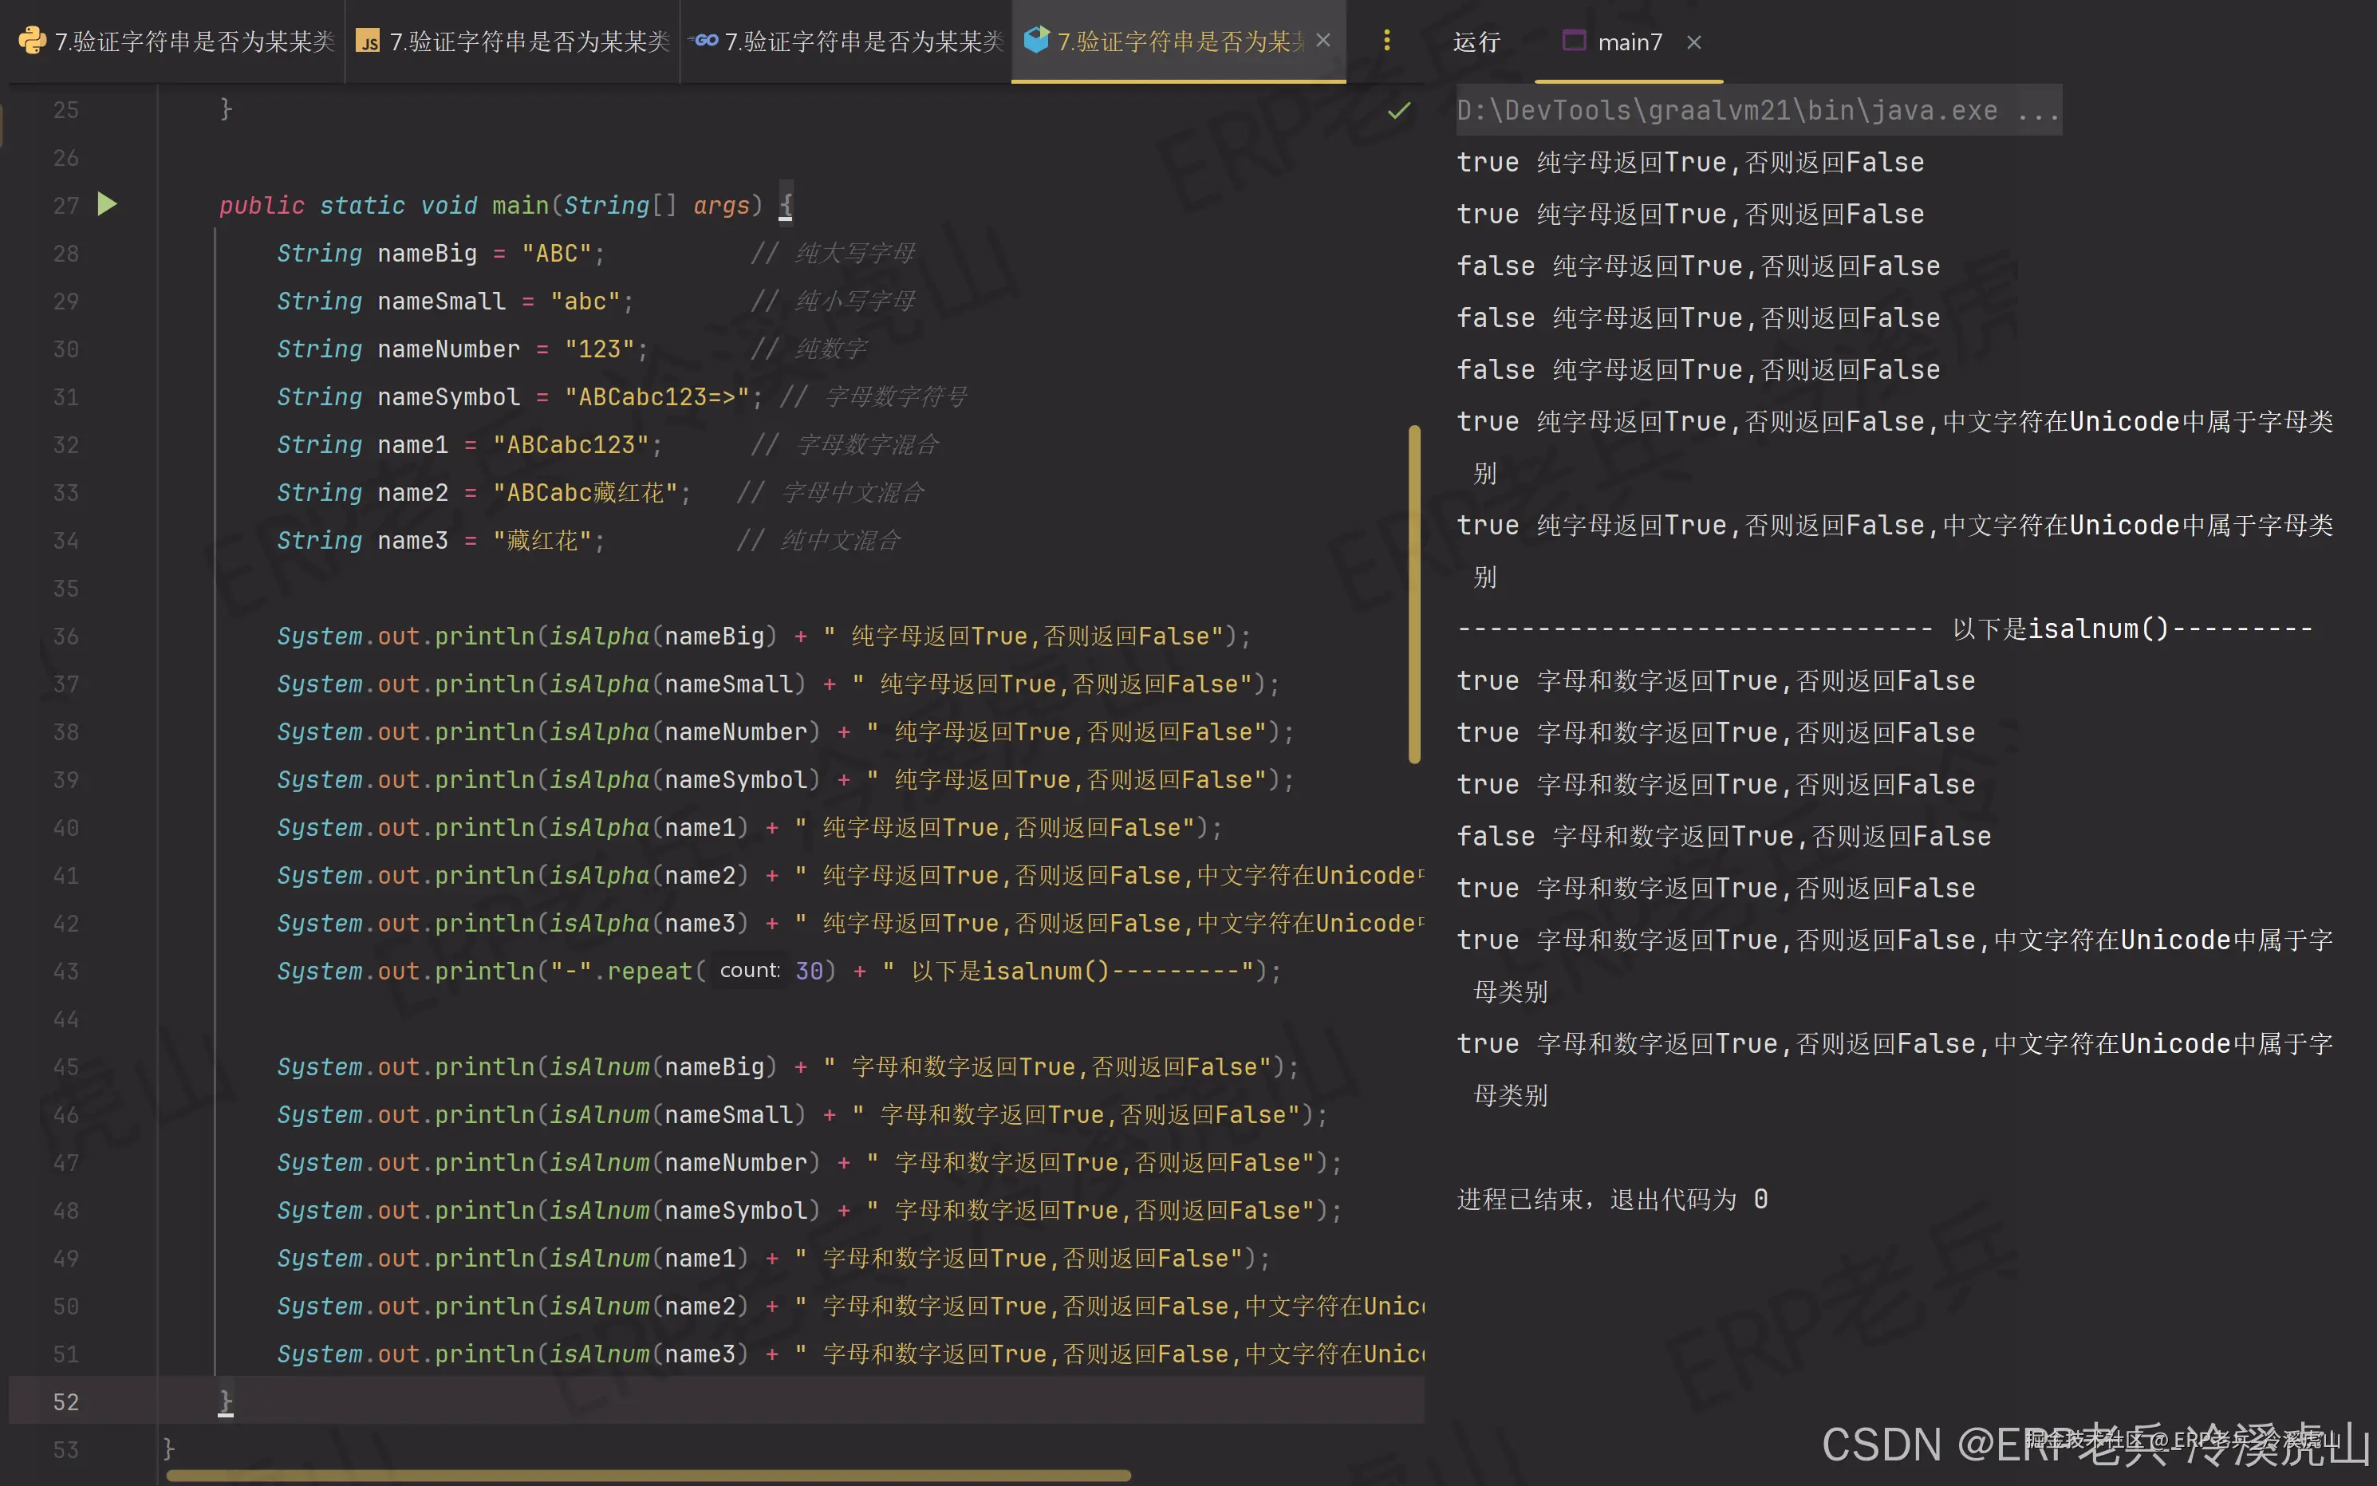Screen dimensions: 2377x1486
Task: Click the green inspection checkmark widget
Action: pyautogui.click(x=1398, y=110)
